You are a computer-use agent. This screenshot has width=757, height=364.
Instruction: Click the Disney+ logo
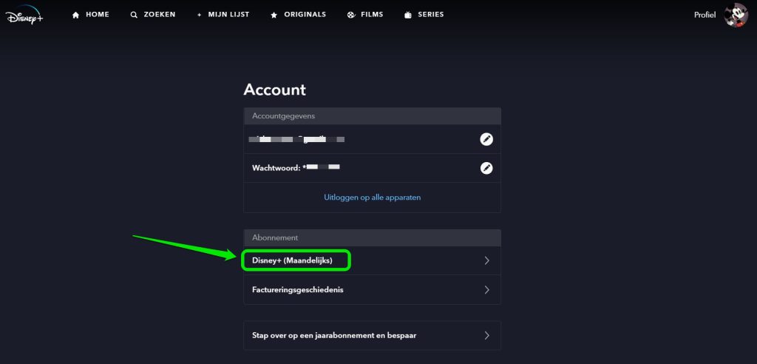[24, 15]
